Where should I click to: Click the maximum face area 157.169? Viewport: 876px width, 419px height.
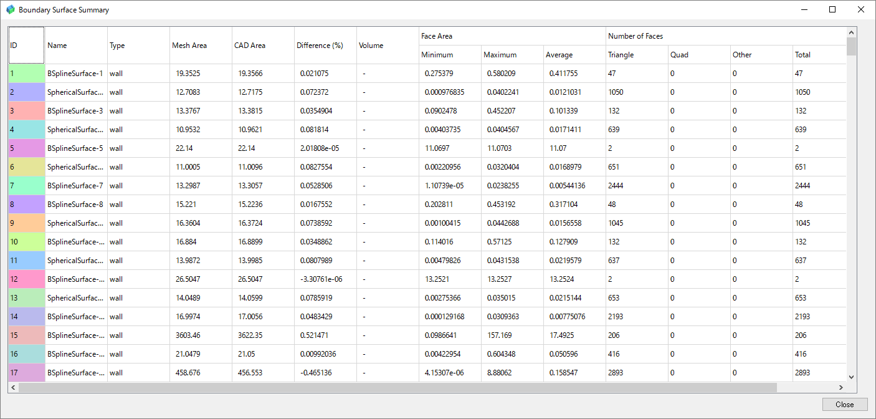coord(500,335)
